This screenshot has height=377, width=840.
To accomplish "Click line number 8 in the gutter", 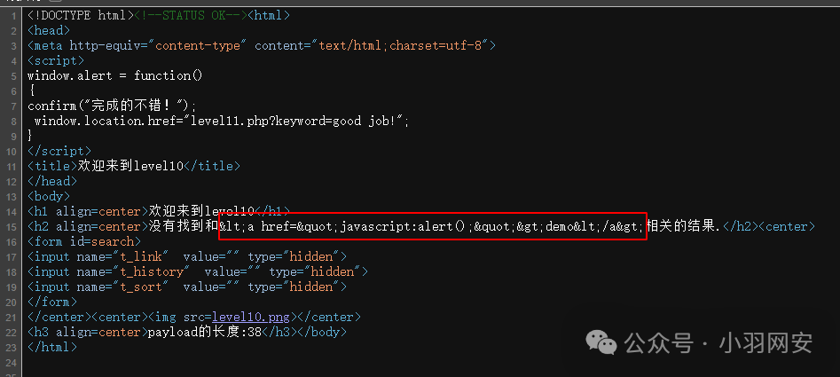I will point(14,121).
